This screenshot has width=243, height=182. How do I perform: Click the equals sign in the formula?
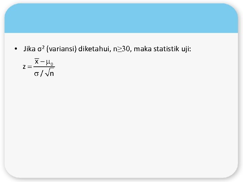coord(29,67)
